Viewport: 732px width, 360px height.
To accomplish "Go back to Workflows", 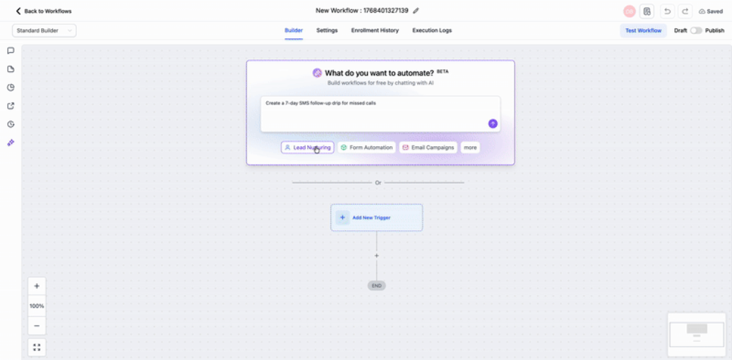I will pos(44,11).
